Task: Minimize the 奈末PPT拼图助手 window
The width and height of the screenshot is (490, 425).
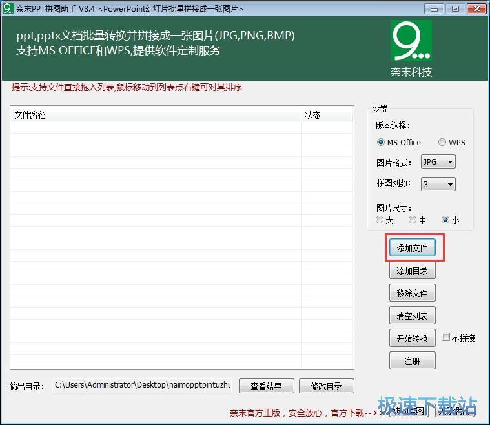Action: [x=434, y=9]
